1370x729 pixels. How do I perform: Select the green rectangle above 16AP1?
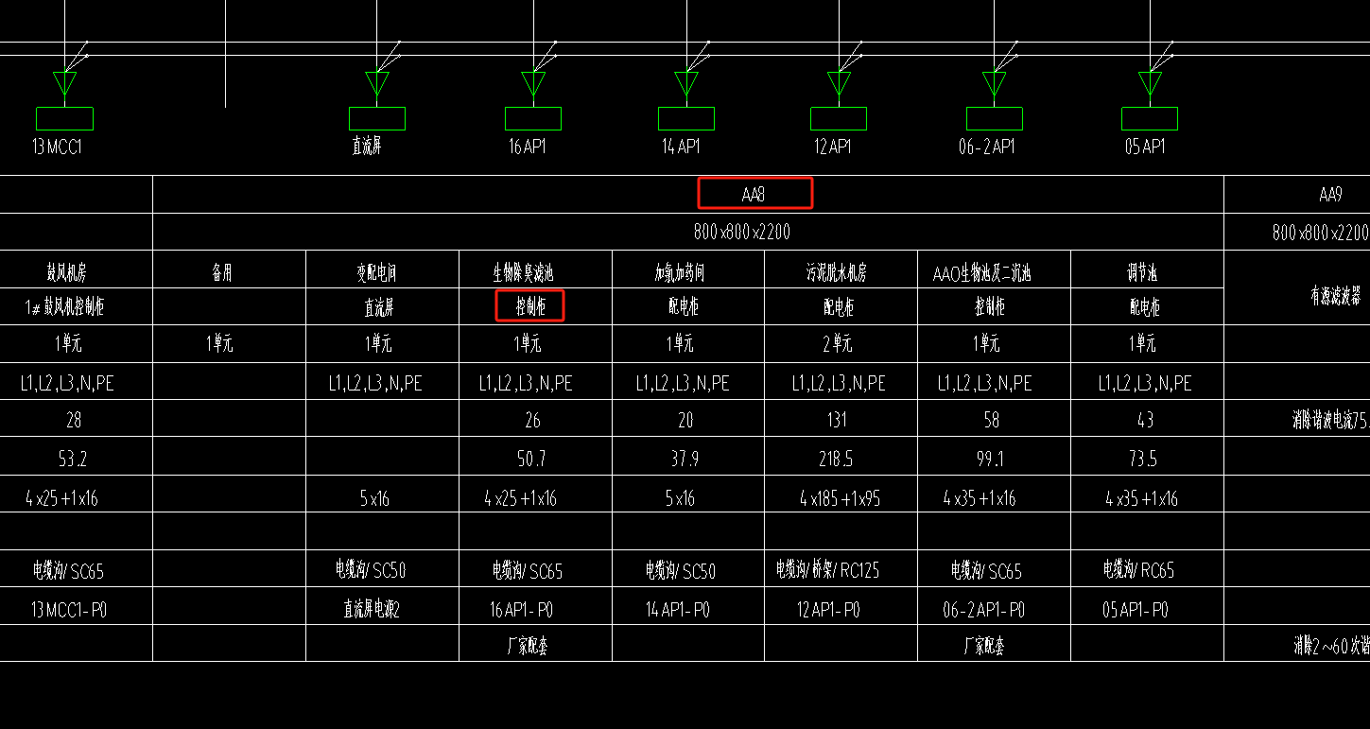click(533, 118)
